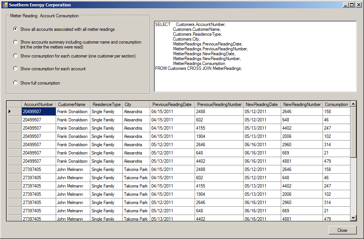The width and height of the screenshot is (364, 239).
Task: Click Consumption cell 247 in John Melmann's row
Action: pos(337,186)
